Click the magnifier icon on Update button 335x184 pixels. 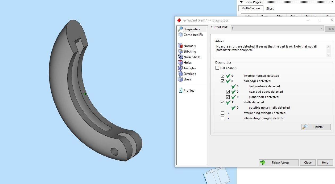(x=305, y=127)
